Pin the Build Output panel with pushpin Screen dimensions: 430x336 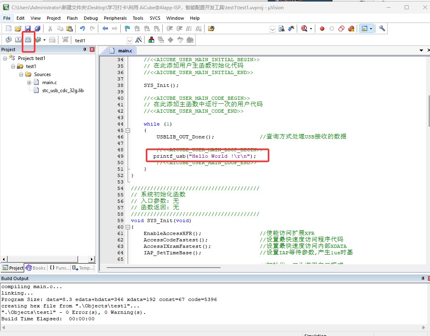coord(423,278)
